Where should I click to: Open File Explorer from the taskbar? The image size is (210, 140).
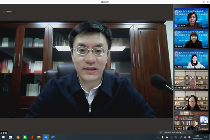point(39,137)
